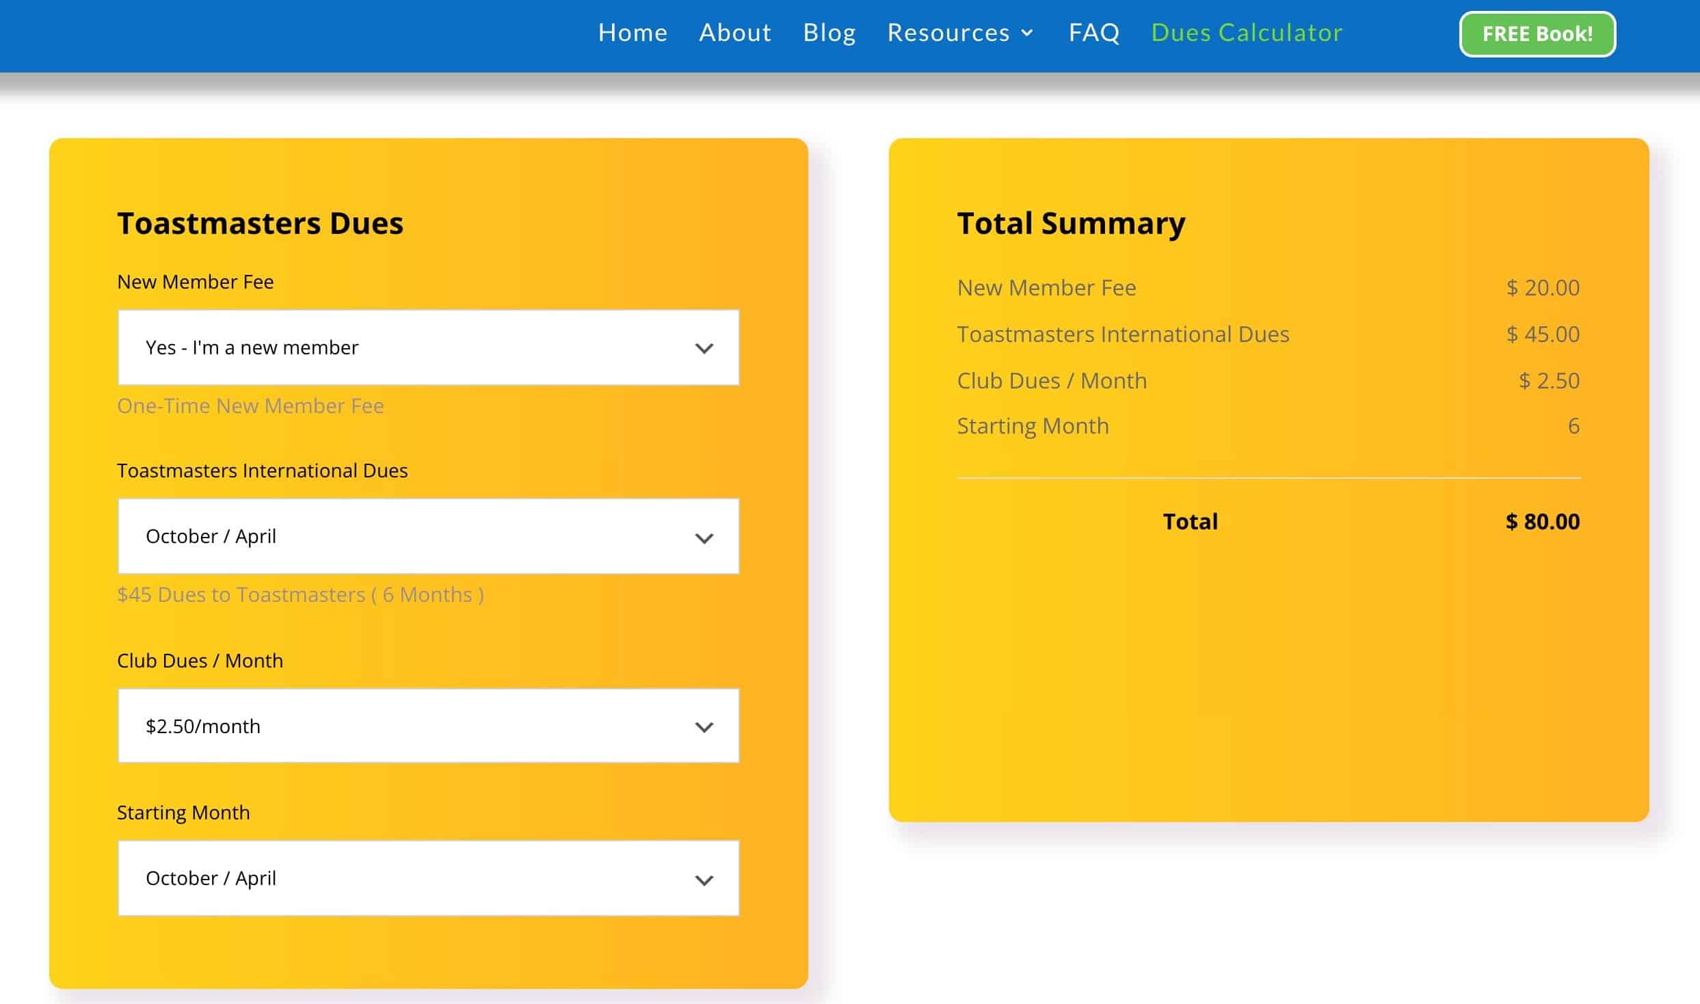Click New Member Fee label in the form
This screenshot has height=1004, width=1700.
[x=195, y=282]
